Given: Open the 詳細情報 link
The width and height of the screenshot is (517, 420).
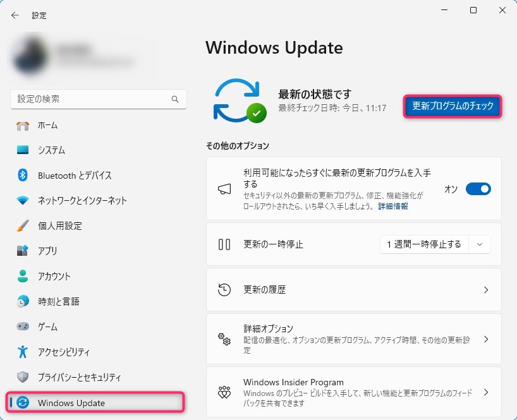Looking at the screenshot, I should coord(393,206).
